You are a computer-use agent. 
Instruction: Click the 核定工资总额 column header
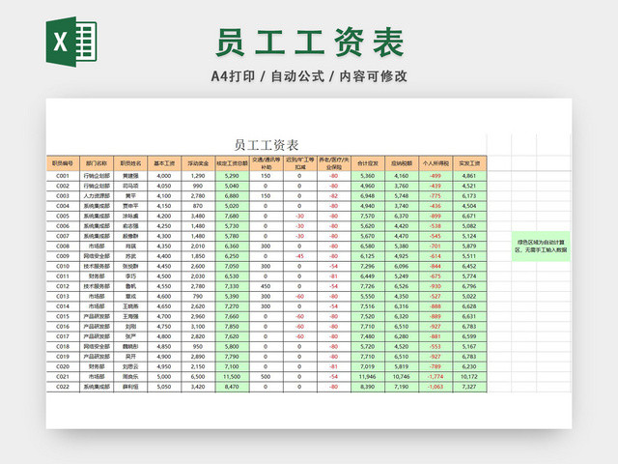point(232,163)
